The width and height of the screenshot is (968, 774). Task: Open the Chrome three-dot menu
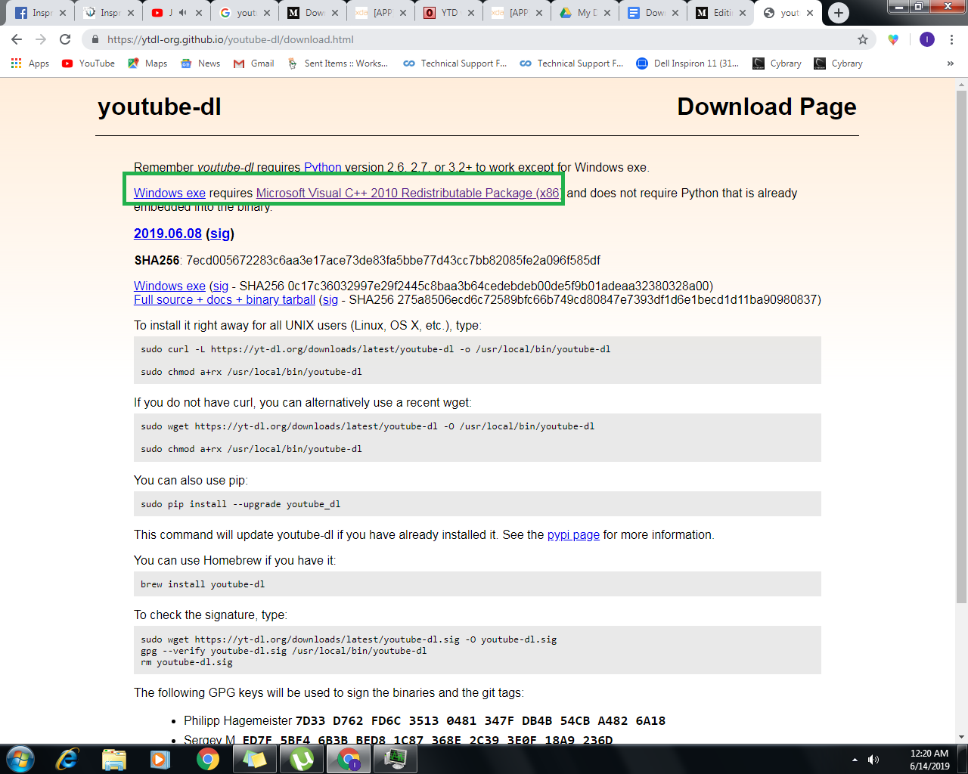(x=951, y=39)
